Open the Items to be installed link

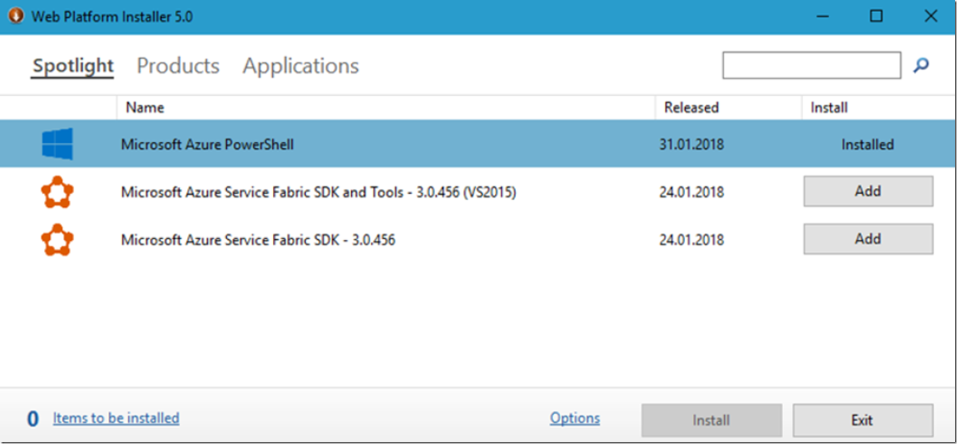116,418
